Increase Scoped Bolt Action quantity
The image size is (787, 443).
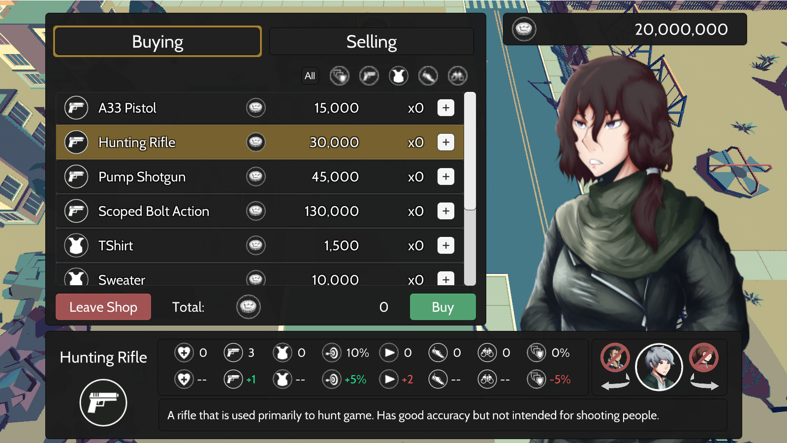click(x=445, y=211)
